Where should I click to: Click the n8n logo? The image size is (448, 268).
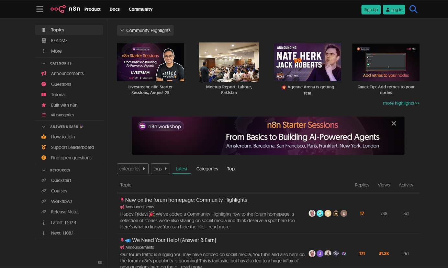click(x=65, y=9)
